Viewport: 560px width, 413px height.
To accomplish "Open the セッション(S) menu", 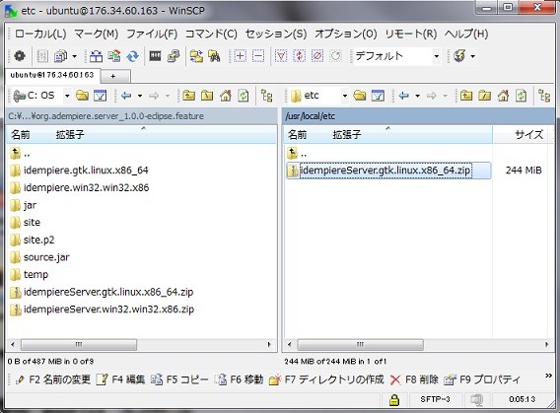I will tap(276, 34).
